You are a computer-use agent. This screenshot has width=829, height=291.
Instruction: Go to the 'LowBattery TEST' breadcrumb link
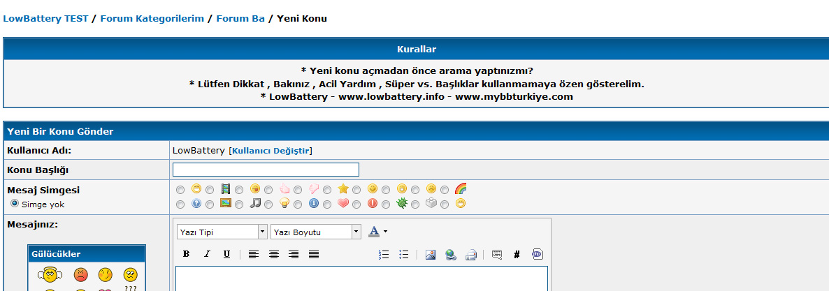(45, 18)
